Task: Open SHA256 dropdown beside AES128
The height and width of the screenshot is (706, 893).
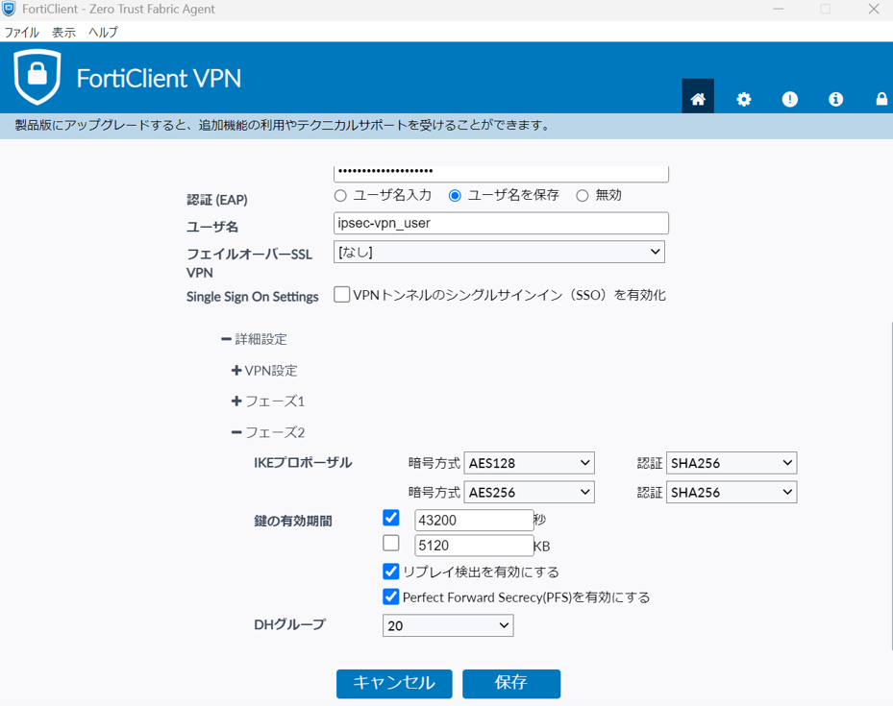Action: (x=732, y=463)
